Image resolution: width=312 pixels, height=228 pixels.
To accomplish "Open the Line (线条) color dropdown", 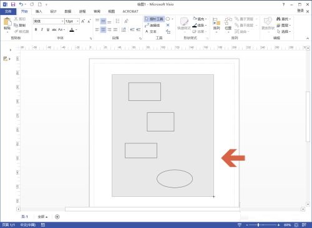I will coord(200,26).
